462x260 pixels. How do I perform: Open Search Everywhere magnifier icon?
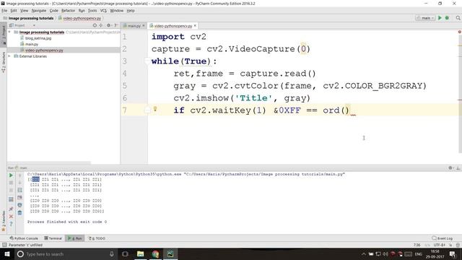(x=458, y=18)
